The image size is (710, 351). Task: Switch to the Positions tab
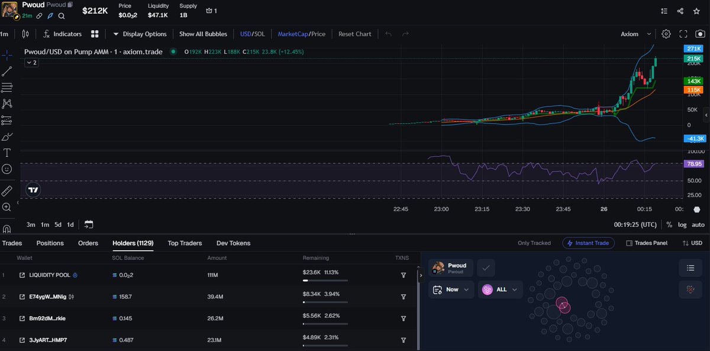coord(50,243)
